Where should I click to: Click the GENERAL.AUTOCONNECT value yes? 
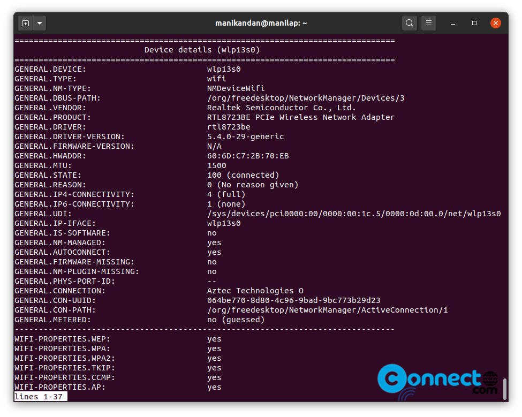tap(214, 253)
